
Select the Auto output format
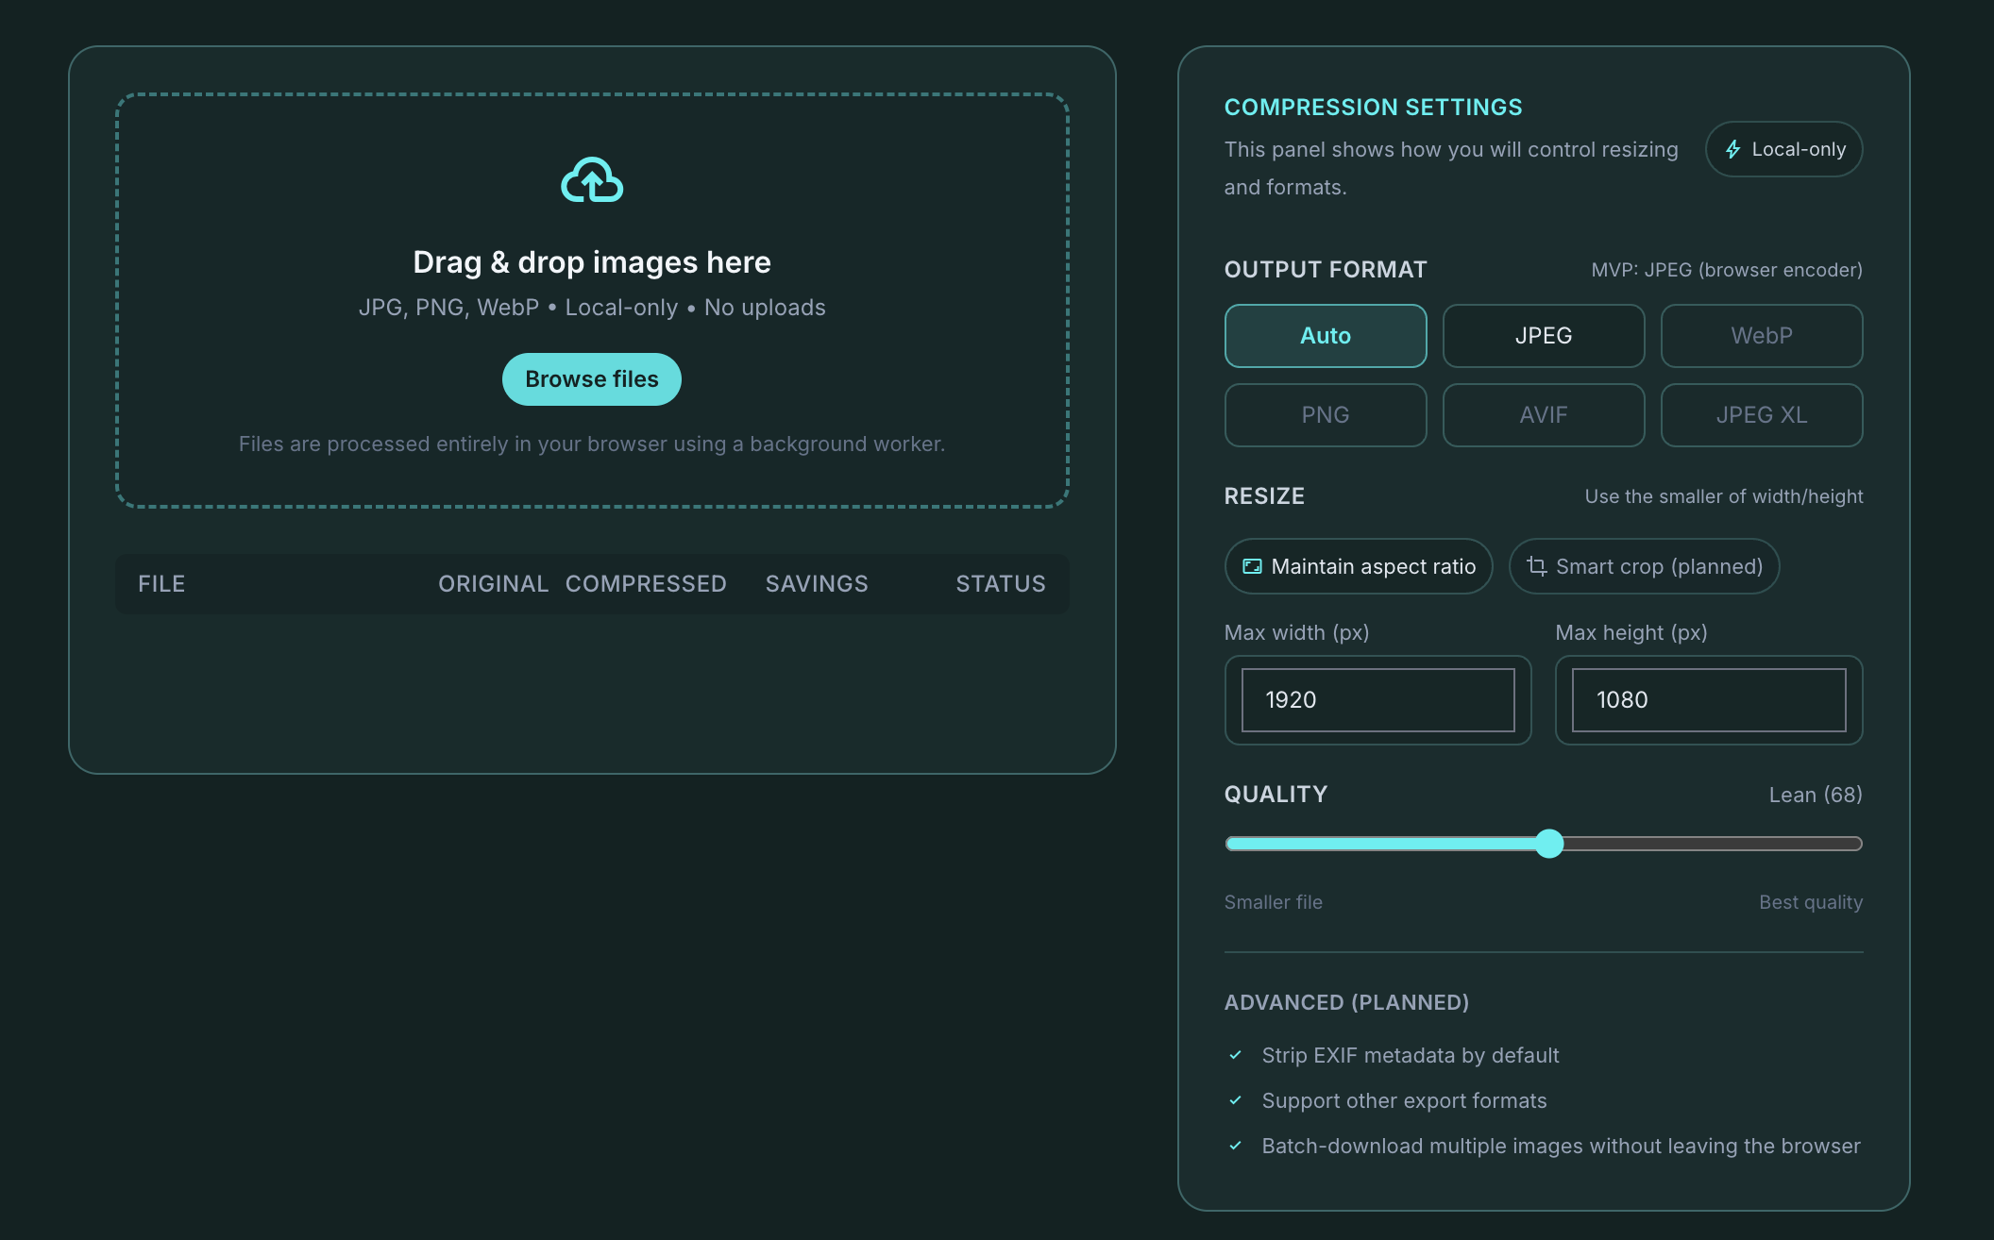tap(1325, 336)
